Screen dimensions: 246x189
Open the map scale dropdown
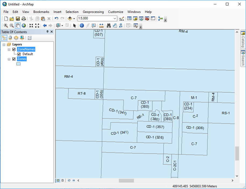(115, 19)
